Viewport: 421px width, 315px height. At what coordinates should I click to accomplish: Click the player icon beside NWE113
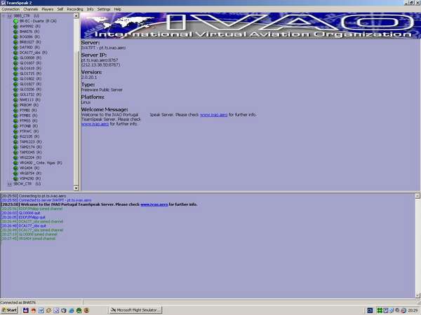coord(15,99)
